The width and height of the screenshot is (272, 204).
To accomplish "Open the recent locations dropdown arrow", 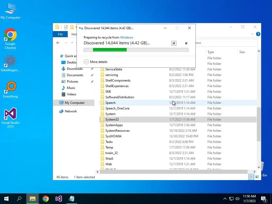I will tap(72, 43).
